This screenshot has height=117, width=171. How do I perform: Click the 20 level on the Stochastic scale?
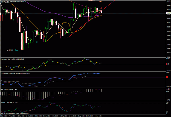[x=167, y=112]
